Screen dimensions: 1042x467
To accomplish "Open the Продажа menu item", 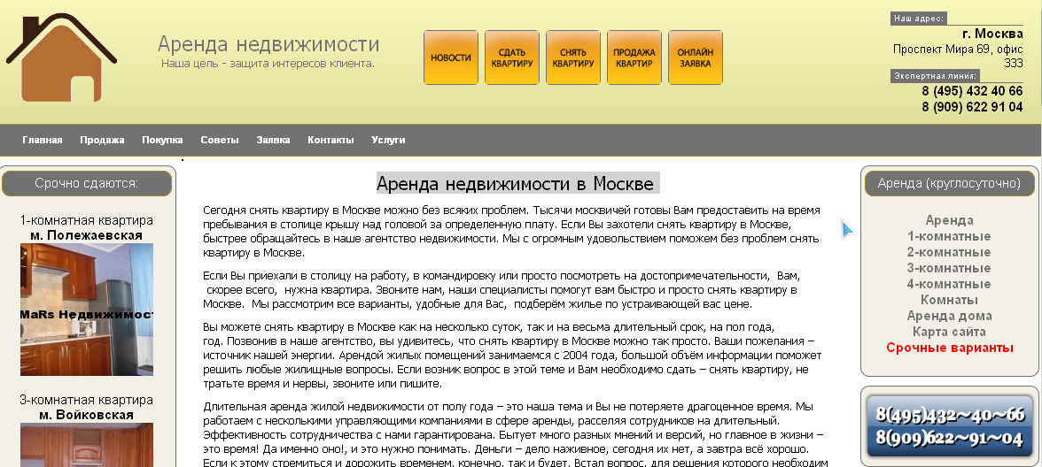I will [x=103, y=140].
